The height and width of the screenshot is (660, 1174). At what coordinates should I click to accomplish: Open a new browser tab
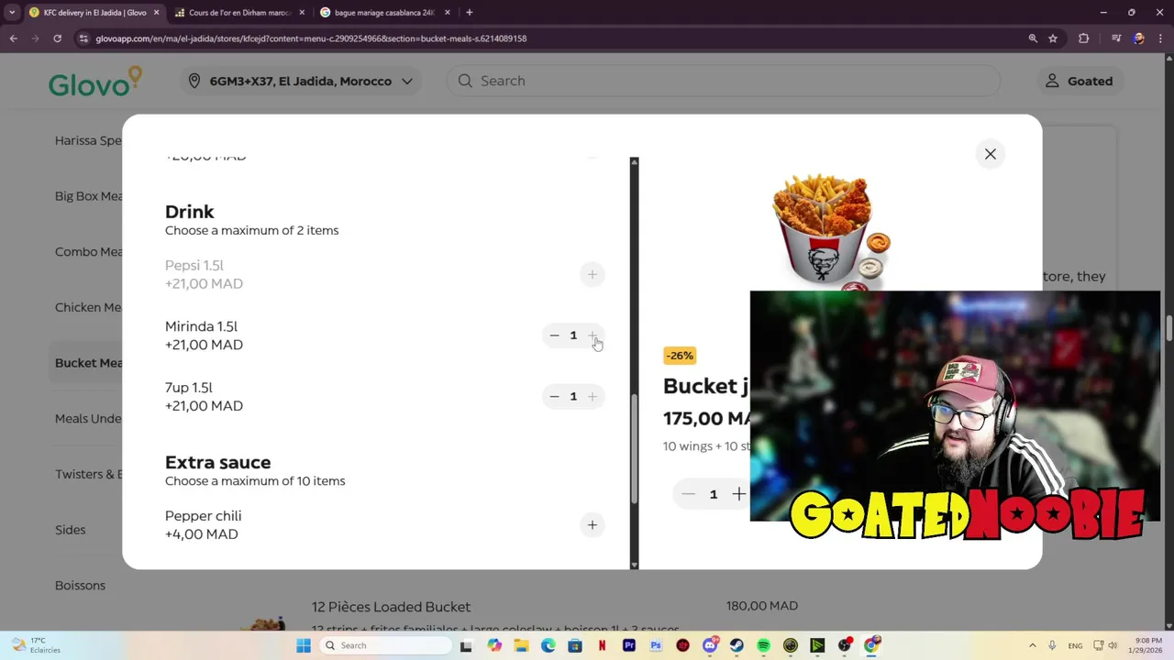(470, 13)
